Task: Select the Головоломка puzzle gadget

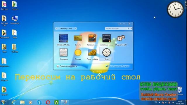Action: click(92, 40)
